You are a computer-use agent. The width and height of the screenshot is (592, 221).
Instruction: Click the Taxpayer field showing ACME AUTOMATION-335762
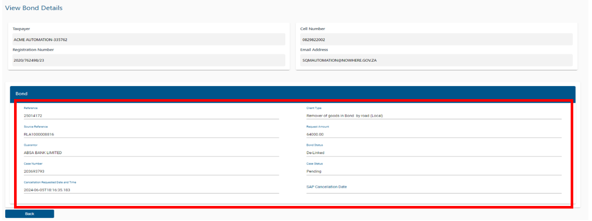pos(148,39)
